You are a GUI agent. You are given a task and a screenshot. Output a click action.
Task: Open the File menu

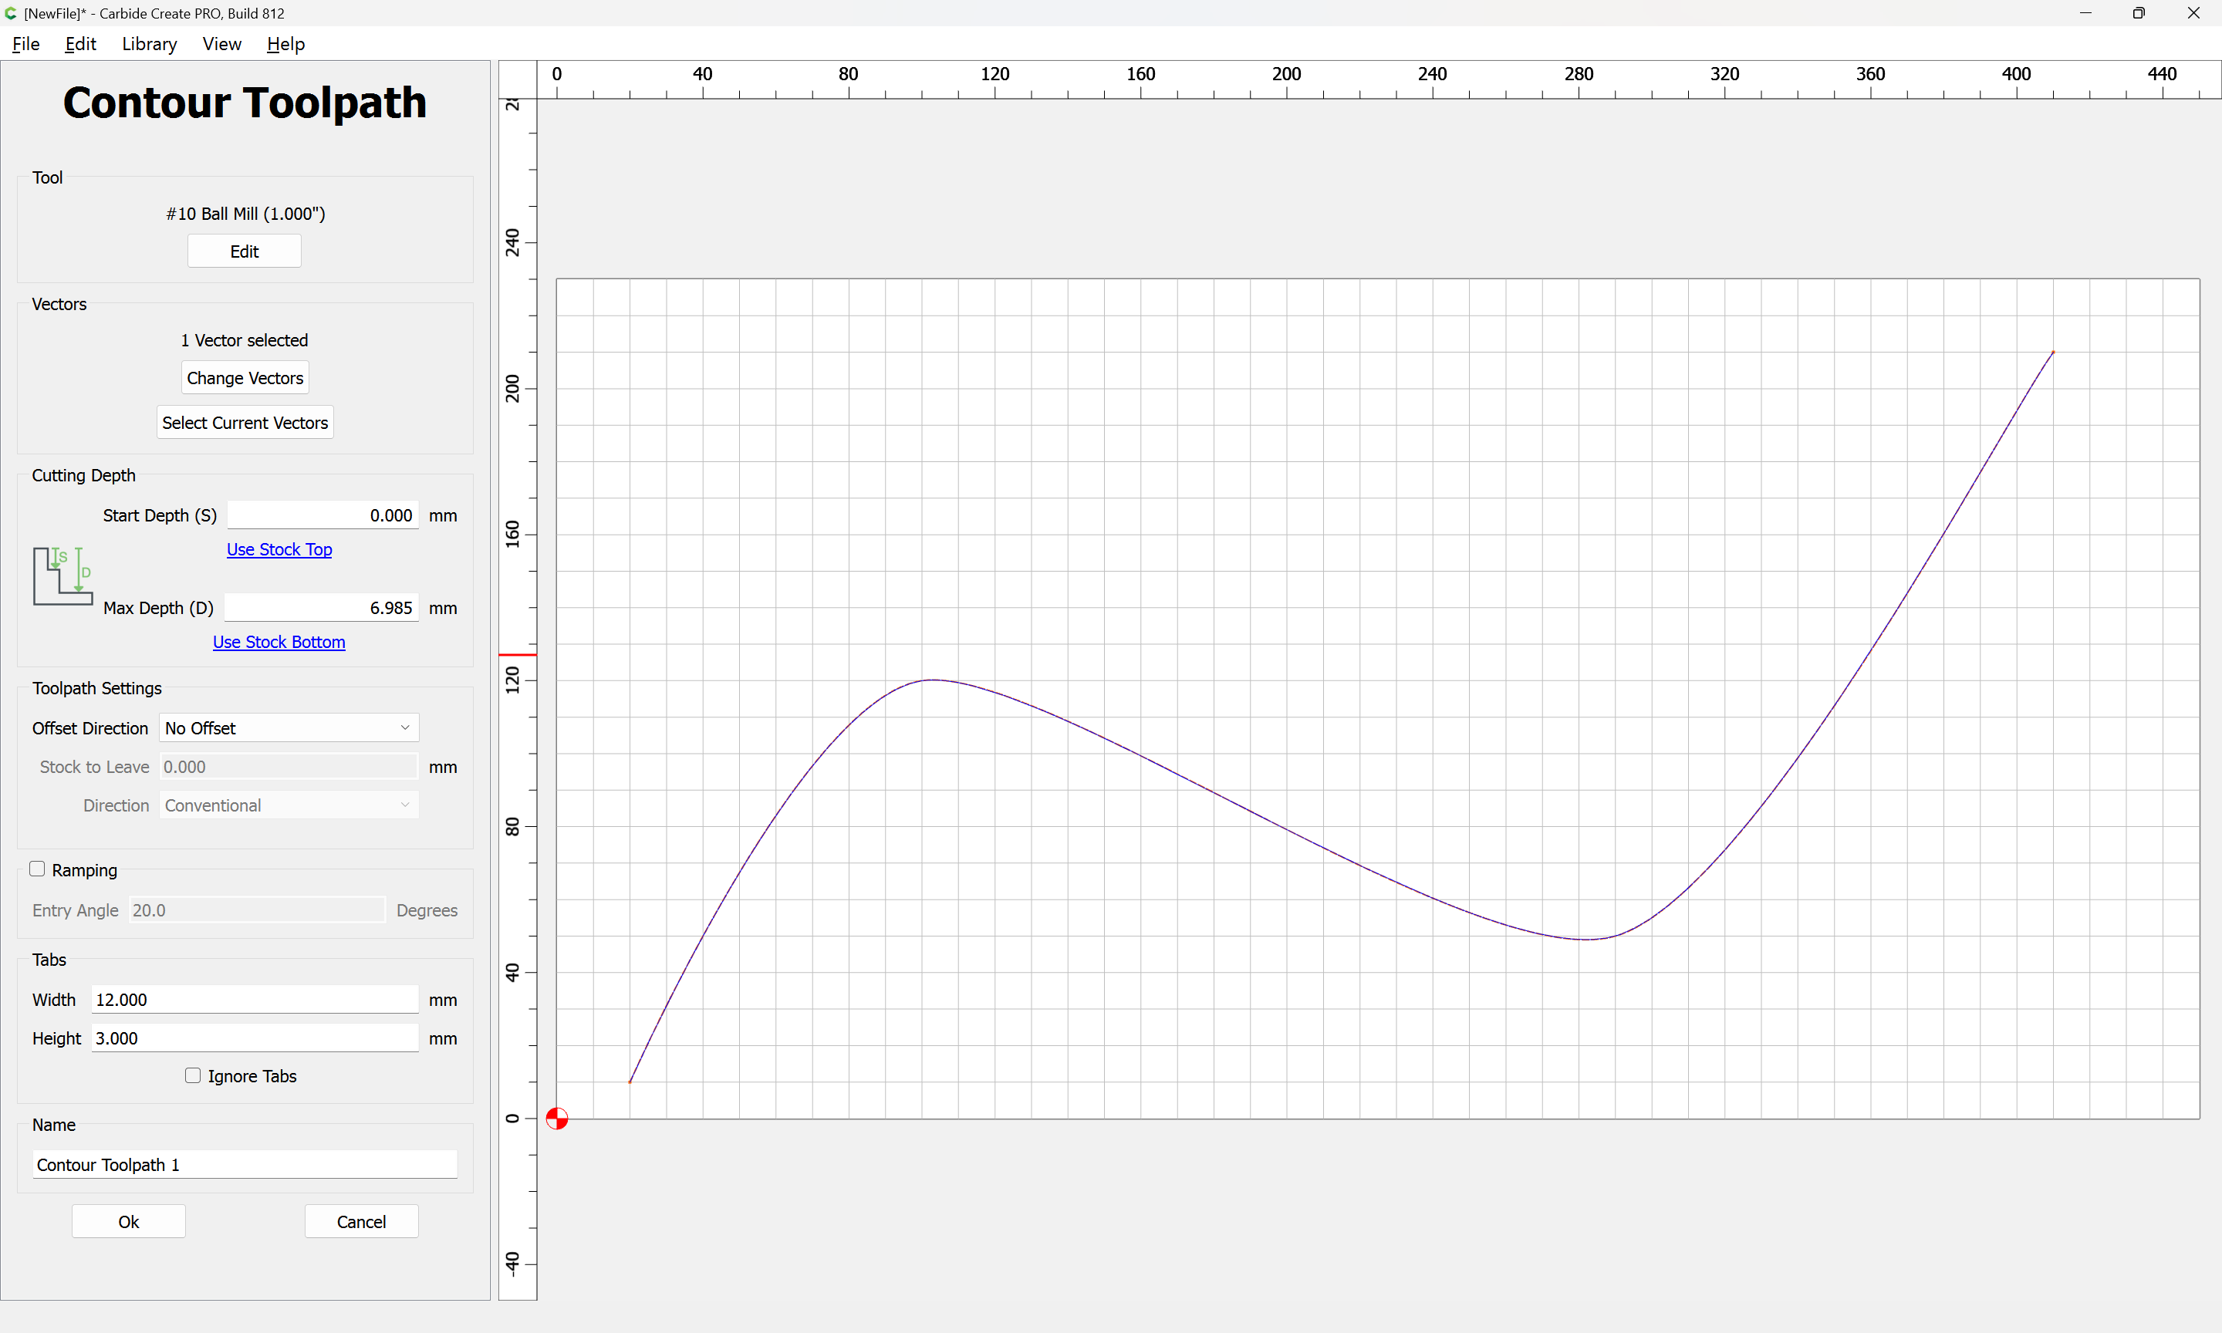tap(26, 44)
